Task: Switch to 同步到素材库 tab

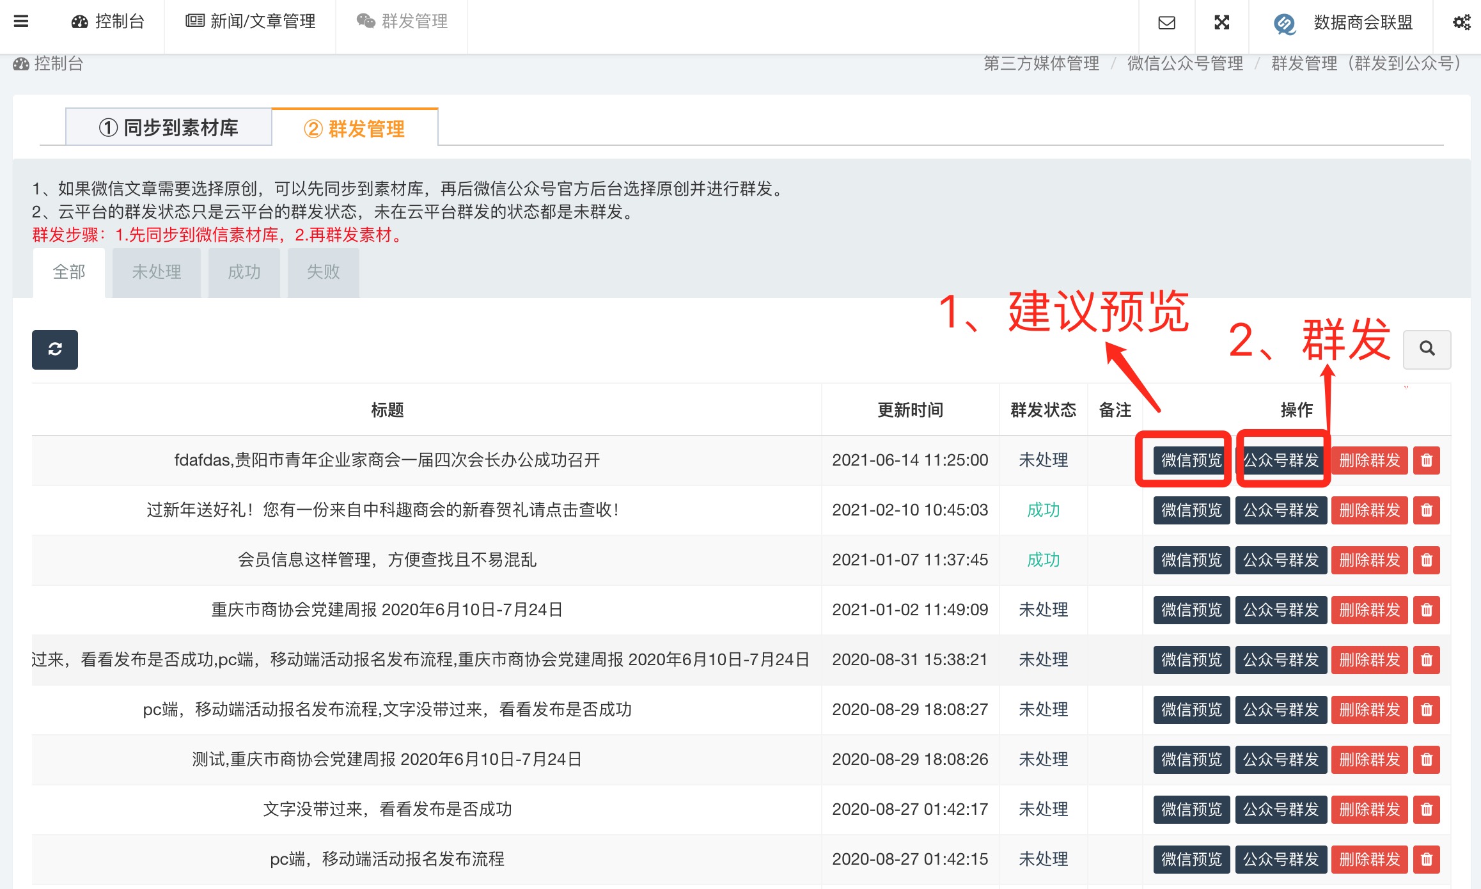Action: coord(169,128)
